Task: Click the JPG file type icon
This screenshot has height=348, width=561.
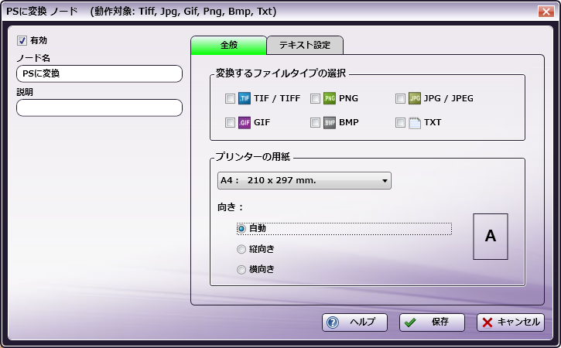Action: pos(415,98)
